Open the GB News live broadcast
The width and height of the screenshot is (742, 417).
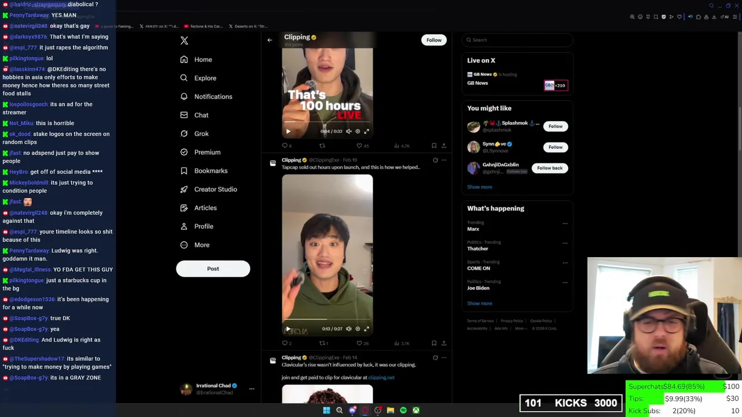tap(517, 79)
